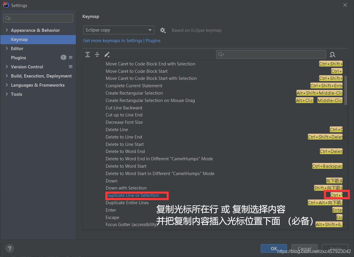354x257 pixels.
Task: Open Appearance & Behavior settings page
Action: coord(35,30)
